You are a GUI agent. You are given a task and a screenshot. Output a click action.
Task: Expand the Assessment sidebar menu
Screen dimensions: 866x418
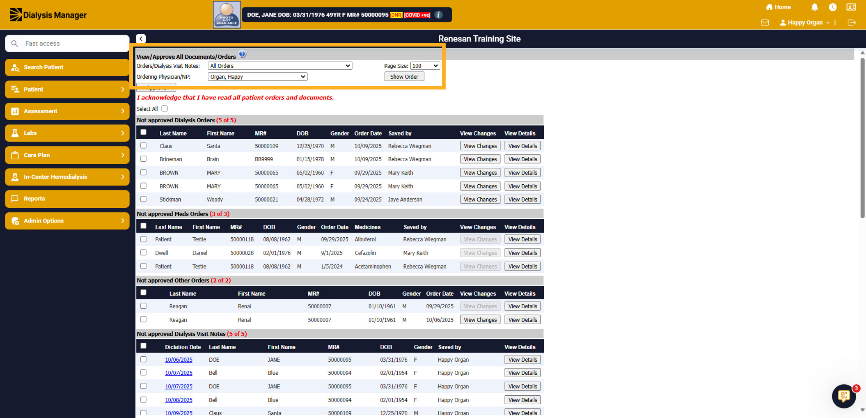(x=67, y=111)
